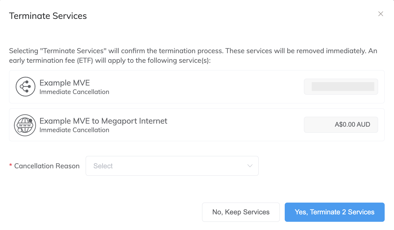The width and height of the screenshot is (394, 230).
Task: Click the termination warning paragraph
Action: [x=193, y=56]
